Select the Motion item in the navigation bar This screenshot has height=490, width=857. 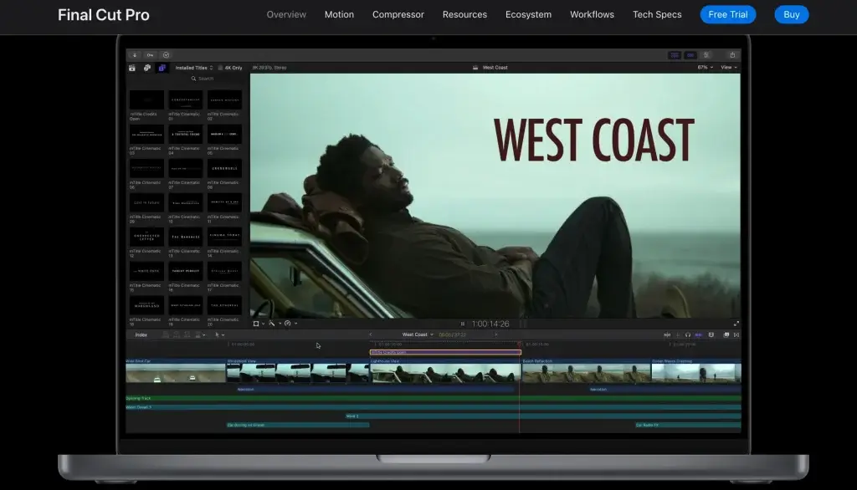(339, 14)
